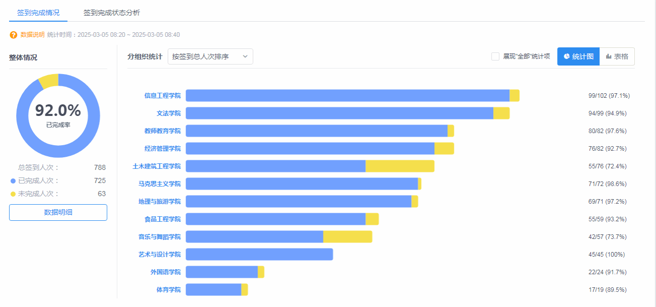
Task: Click the blue 已完成人次 legend dot
Action: pyautogui.click(x=13, y=180)
